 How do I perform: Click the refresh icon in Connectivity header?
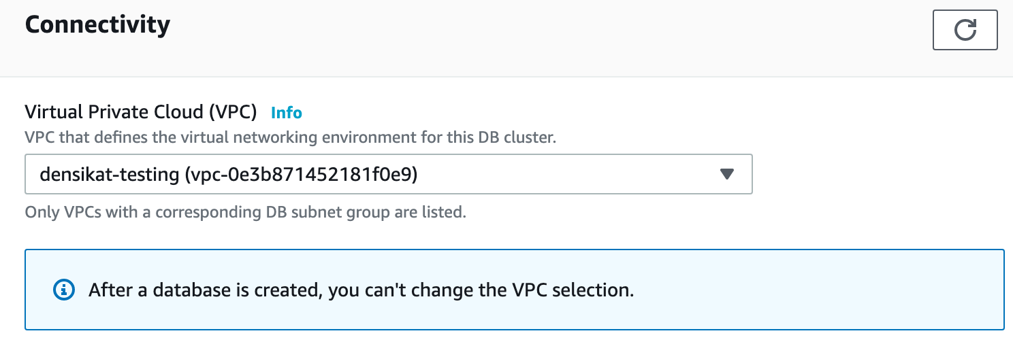(965, 31)
